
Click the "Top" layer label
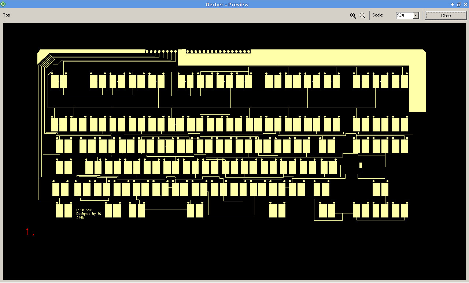point(7,15)
